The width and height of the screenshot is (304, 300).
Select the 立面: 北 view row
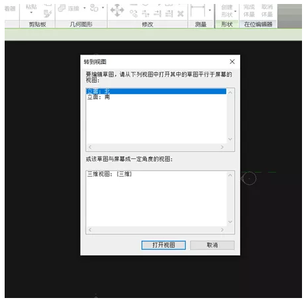156,91
